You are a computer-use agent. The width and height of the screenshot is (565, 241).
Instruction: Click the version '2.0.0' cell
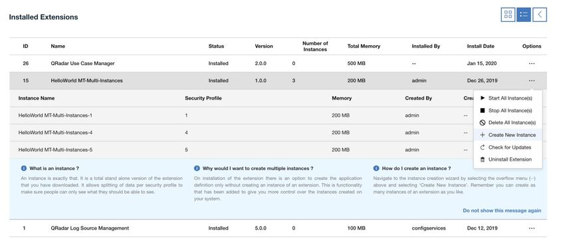[x=261, y=63]
